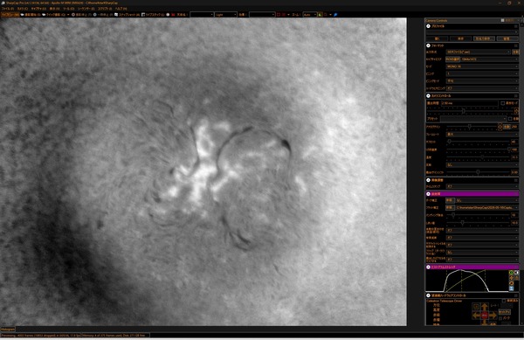Screen dimensions: 524x340
Task: Click the Pause (一時停止) toolbar icon
Action: click(95, 15)
